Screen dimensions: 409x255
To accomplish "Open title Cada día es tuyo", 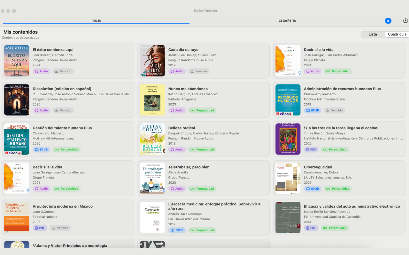I will (183, 50).
